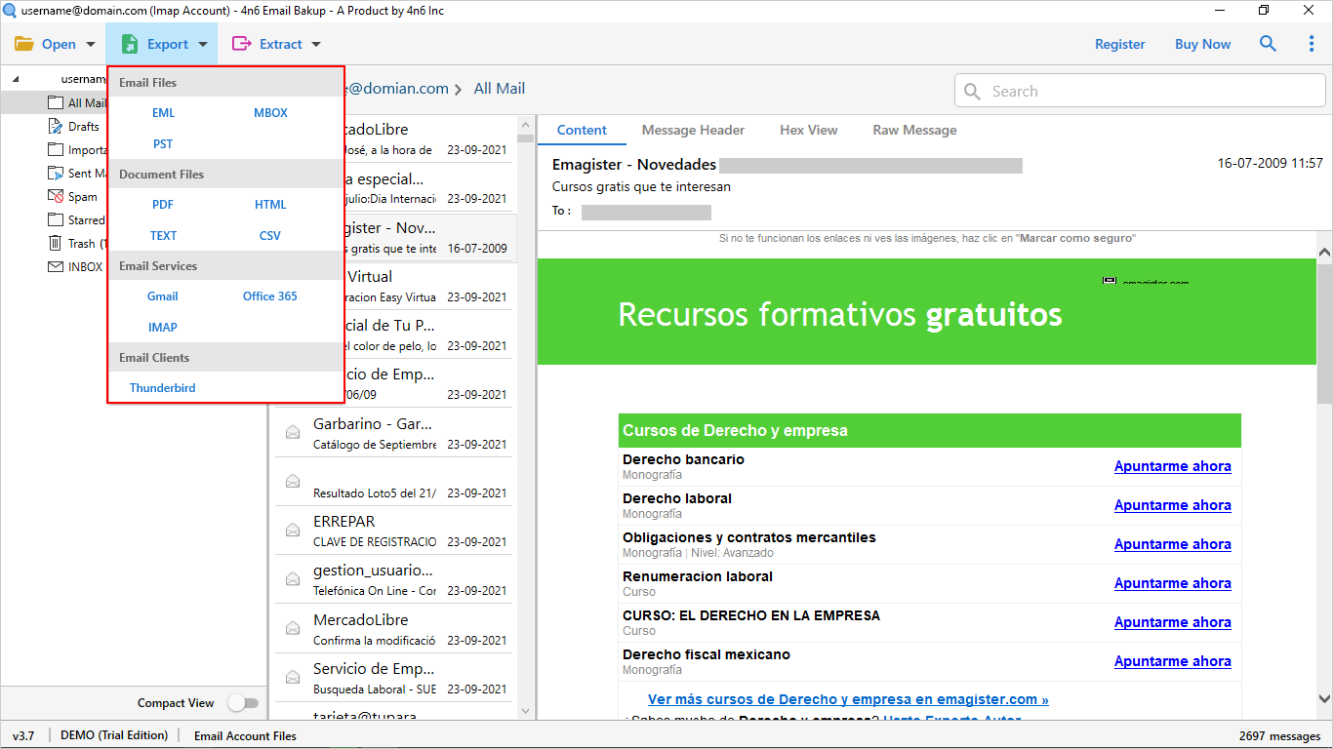Click Apuntarme ahora for CURSO EL DERECHO
This screenshot has width=1333, height=749.
pos(1173,622)
